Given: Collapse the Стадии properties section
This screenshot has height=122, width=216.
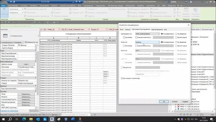Looking at the screenshot, I should (x=36, y=78).
